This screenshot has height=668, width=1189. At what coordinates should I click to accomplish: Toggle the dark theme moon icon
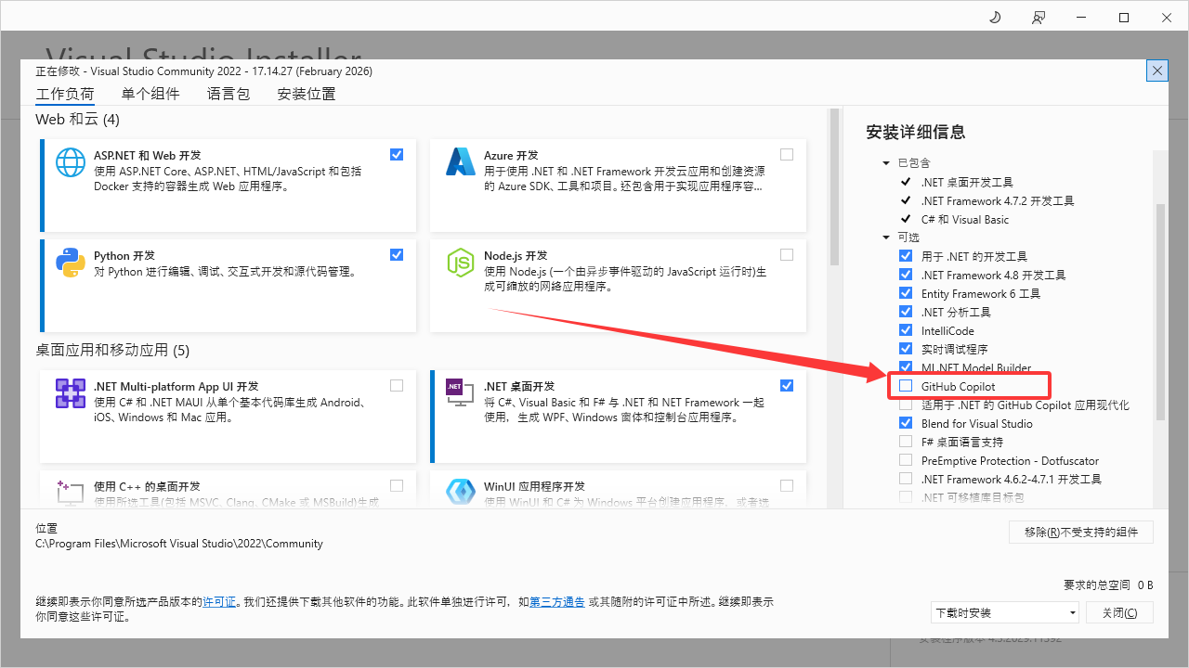(x=994, y=17)
